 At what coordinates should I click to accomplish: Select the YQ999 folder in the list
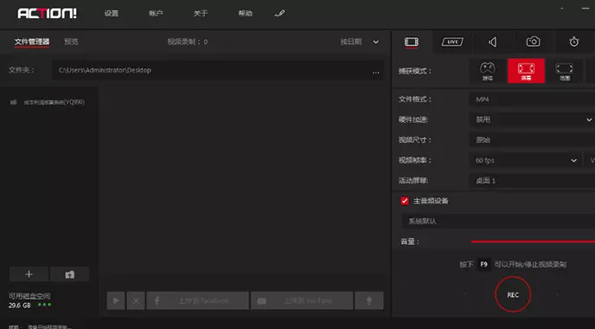pos(48,102)
